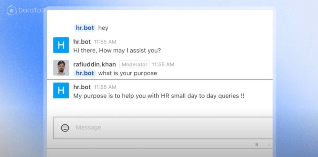This screenshot has width=318, height=157.
Task: Click the DataToBiz logo icon
Action: click(x=11, y=10)
